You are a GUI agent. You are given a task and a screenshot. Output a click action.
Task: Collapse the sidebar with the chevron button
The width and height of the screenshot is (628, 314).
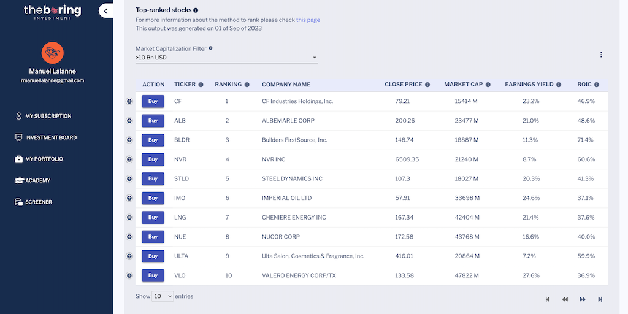[x=106, y=11]
